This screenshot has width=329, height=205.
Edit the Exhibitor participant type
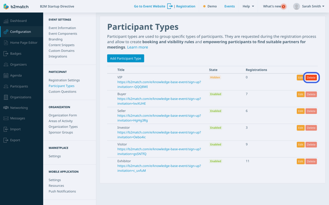click(x=300, y=161)
